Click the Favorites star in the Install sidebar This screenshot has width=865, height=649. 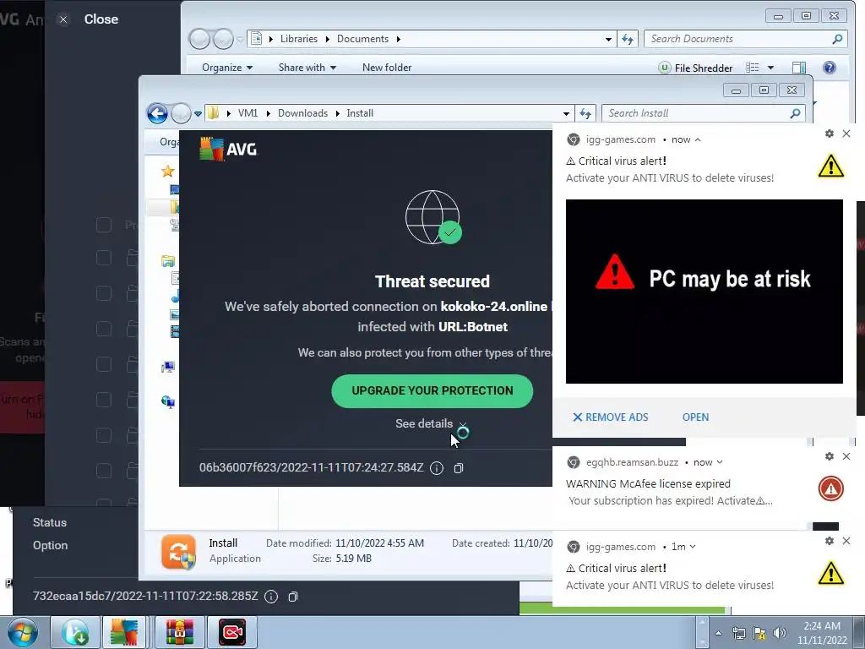(168, 172)
